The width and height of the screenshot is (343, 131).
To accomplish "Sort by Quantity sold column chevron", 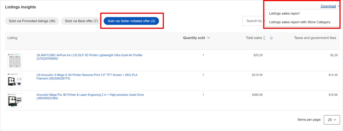I will coord(209,38).
